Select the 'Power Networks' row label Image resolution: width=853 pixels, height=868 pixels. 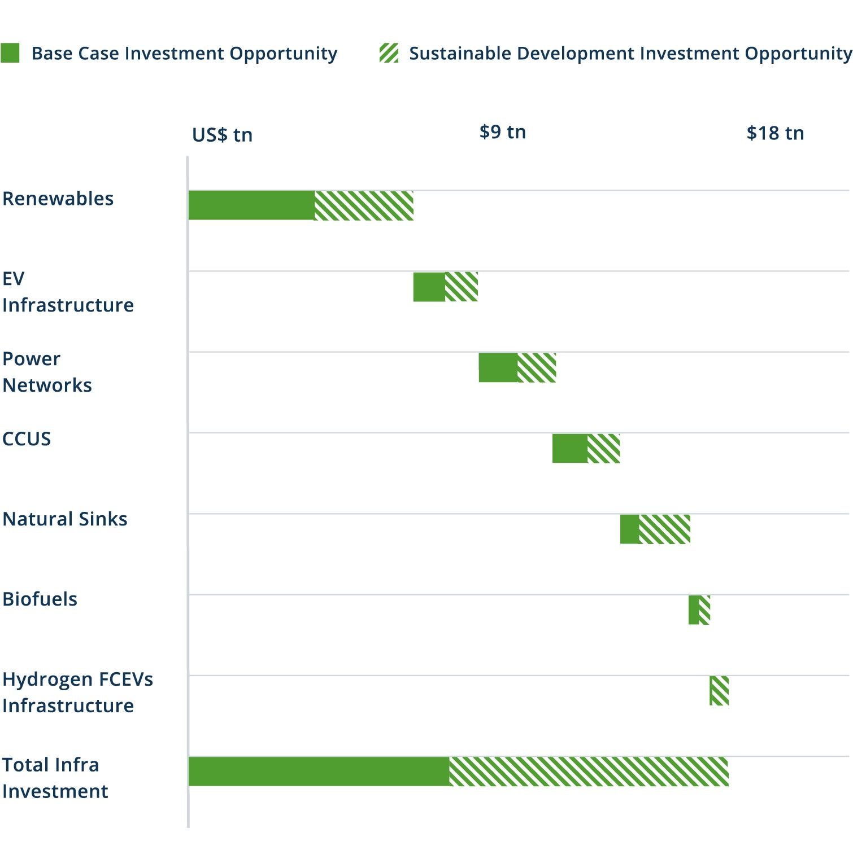pyautogui.click(x=47, y=372)
